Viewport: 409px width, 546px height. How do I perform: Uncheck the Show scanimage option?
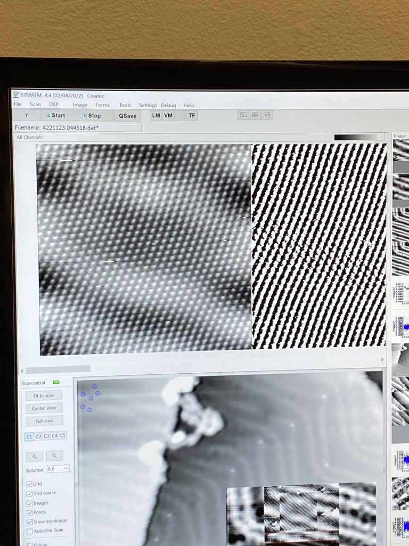click(x=29, y=521)
